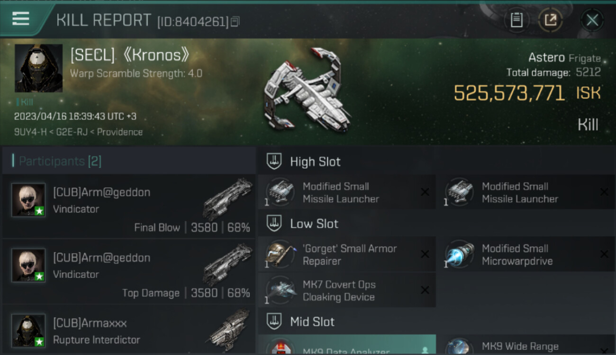
Task: Open the clipboard icon in header
Action: tap(516, 20)
